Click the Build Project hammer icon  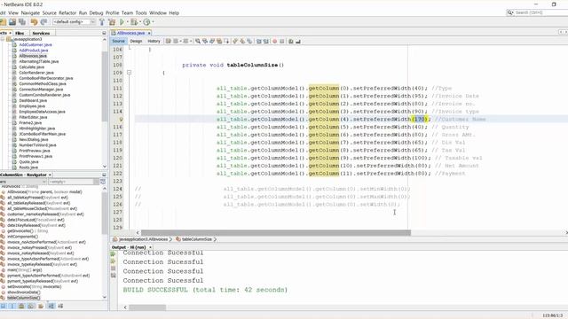coord(102,22)
